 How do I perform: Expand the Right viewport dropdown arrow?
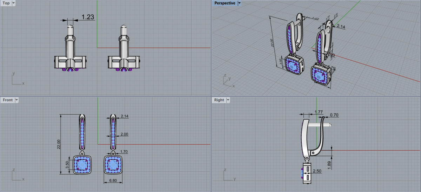pos(228,100)
